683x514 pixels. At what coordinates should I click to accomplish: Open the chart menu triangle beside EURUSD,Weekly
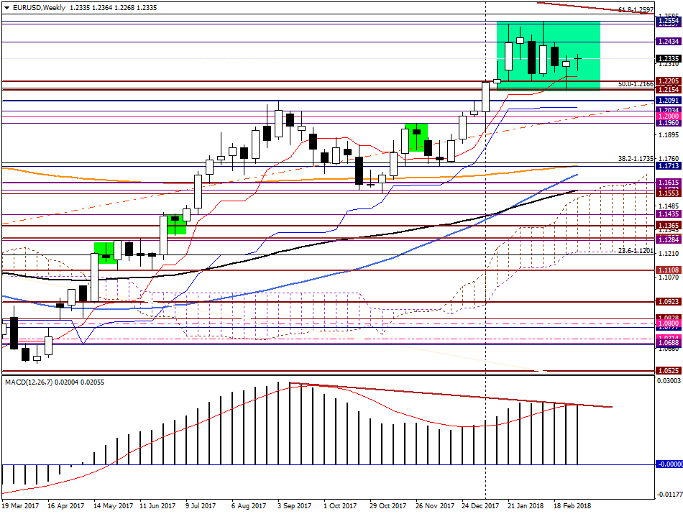click(x=6, y=8)
